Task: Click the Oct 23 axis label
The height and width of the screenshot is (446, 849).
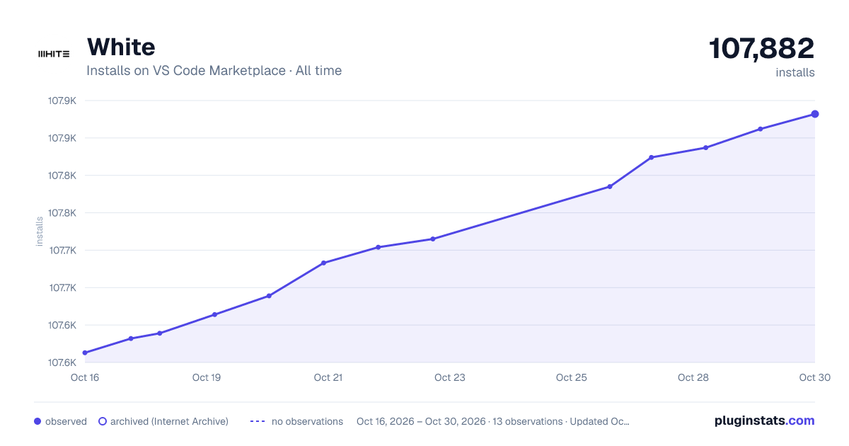Action: pos(450,377)
